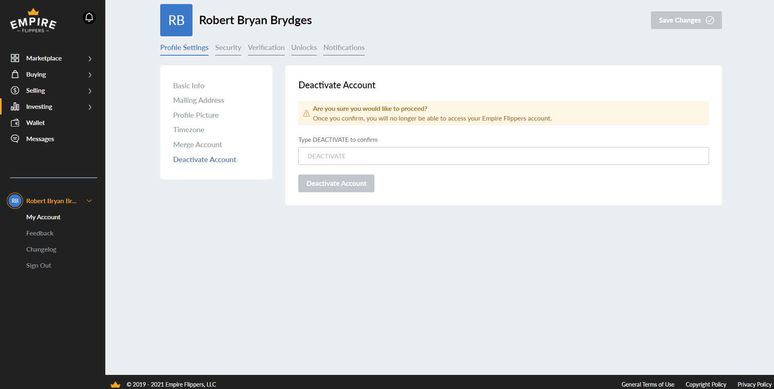
Task: Expand the Buying chevron
Action: click(x=90, y=75)
